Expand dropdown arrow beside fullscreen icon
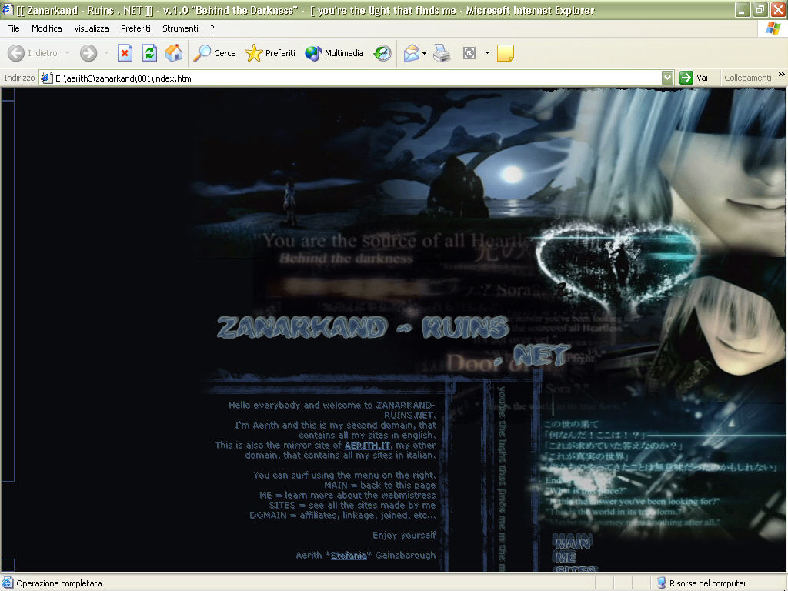The image size is (788, 591). tap(487, 53)
